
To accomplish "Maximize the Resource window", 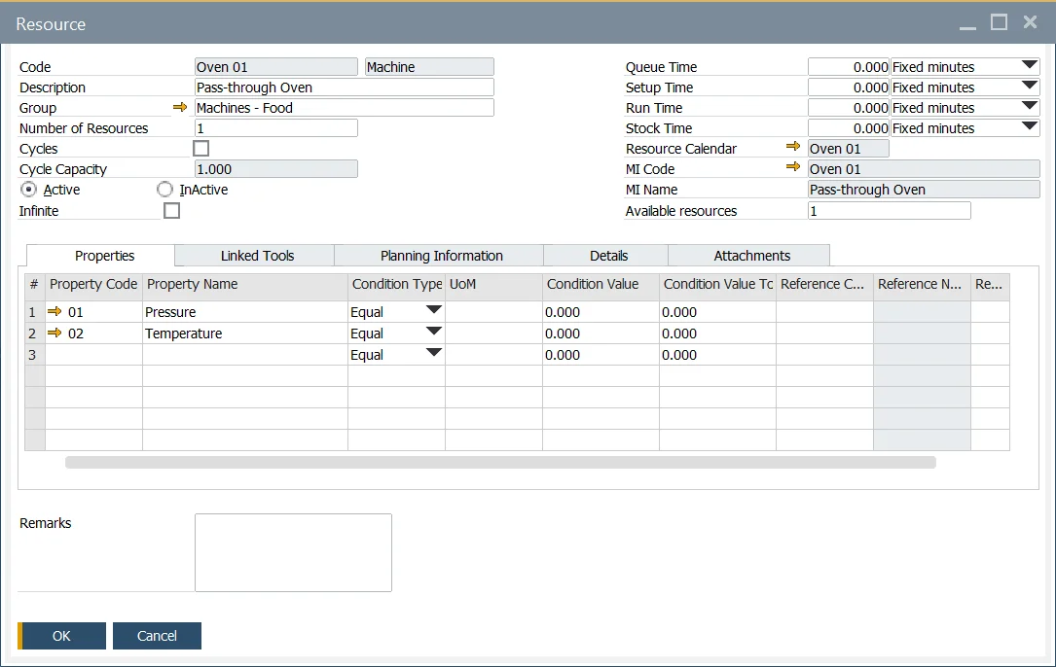I will (x=999, y=22).
